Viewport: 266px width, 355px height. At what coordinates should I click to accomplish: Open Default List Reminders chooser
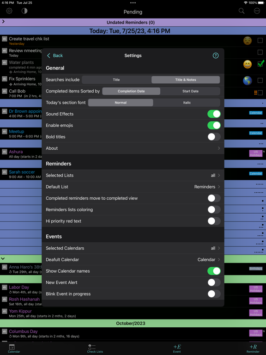tap(133, 187)
